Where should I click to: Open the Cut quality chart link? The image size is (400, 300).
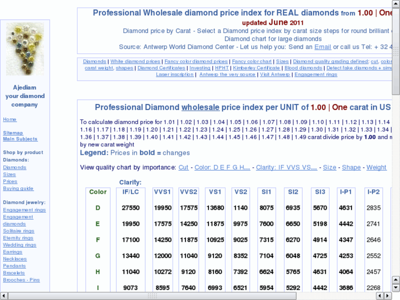point(183,167)
